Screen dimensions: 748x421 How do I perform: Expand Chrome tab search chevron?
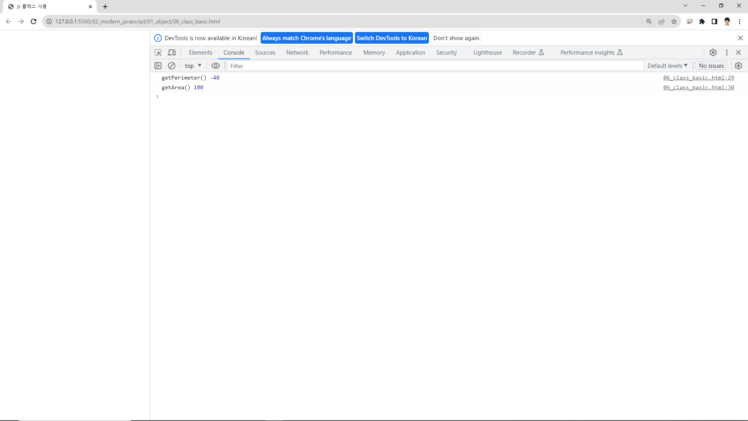[685, 6]
